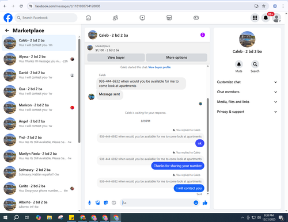Expand the Chat members section
The height and width of the screenshot is (222, 288).
(x=247, y=92)
